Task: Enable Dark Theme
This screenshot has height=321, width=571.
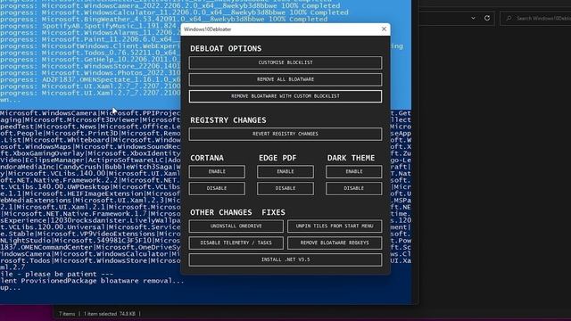Action: coord(353,171)
